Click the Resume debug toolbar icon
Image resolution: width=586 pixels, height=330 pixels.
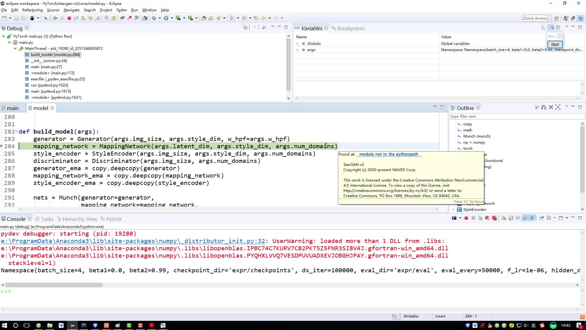click(55, 18)
